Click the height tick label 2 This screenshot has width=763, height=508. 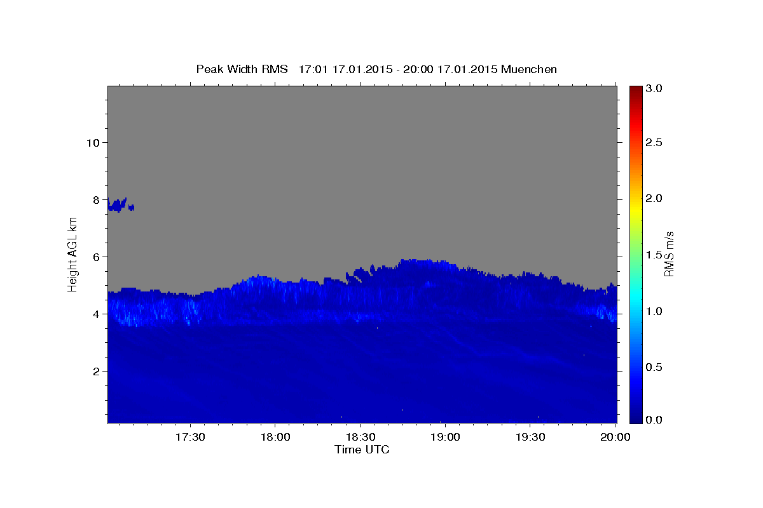click(95, 371)
